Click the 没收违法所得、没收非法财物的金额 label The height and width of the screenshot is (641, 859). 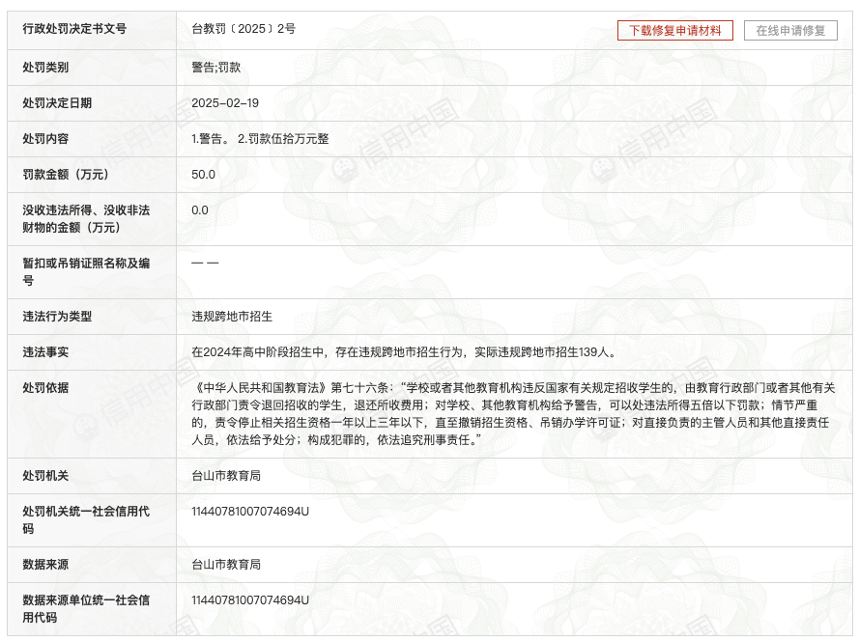click(86, 219)
